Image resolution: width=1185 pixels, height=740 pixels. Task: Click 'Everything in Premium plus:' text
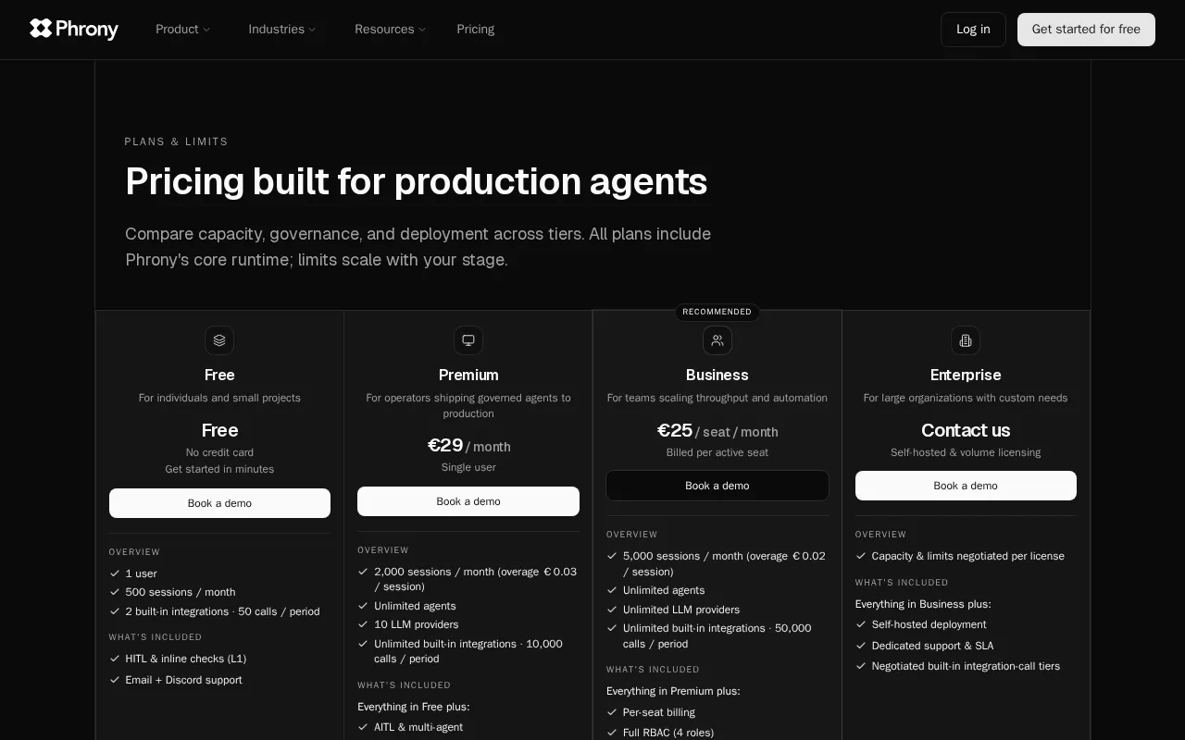click(x=673, y=691)
